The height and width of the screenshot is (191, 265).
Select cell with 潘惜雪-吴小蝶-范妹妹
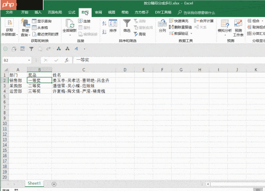pyautogui.click(x=84, y=86)
